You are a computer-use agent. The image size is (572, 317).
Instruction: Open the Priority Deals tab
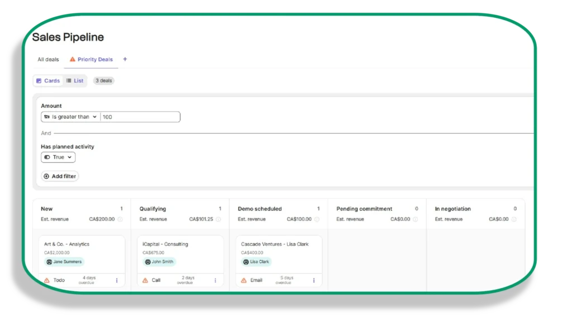91,59
